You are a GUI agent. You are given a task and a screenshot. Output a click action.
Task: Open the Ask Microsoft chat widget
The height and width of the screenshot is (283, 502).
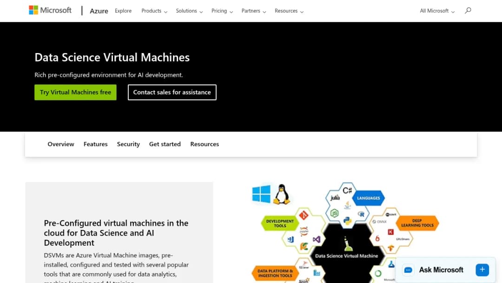point(445,270)
